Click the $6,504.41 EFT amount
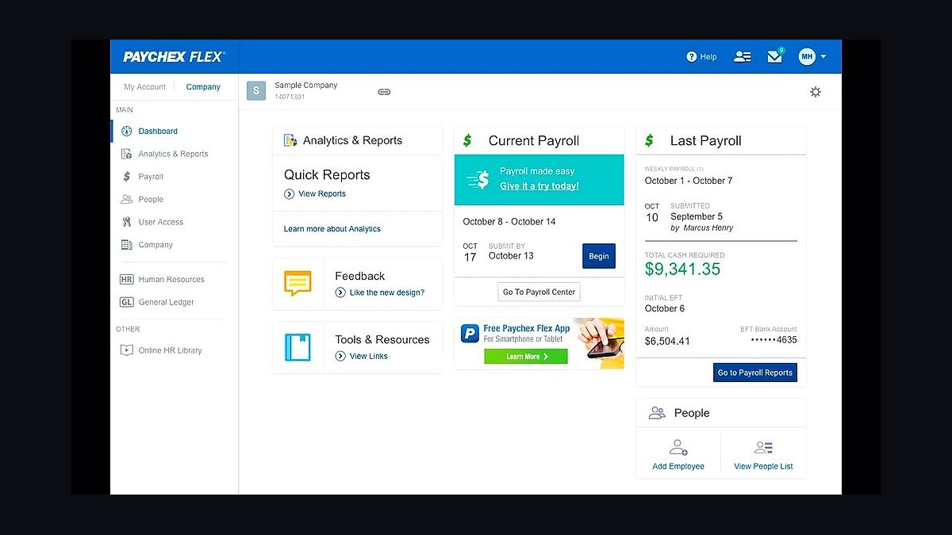The image size is (952, 535). (667, 342)
